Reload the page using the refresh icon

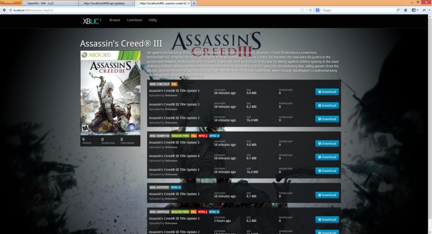pos(311,10)
